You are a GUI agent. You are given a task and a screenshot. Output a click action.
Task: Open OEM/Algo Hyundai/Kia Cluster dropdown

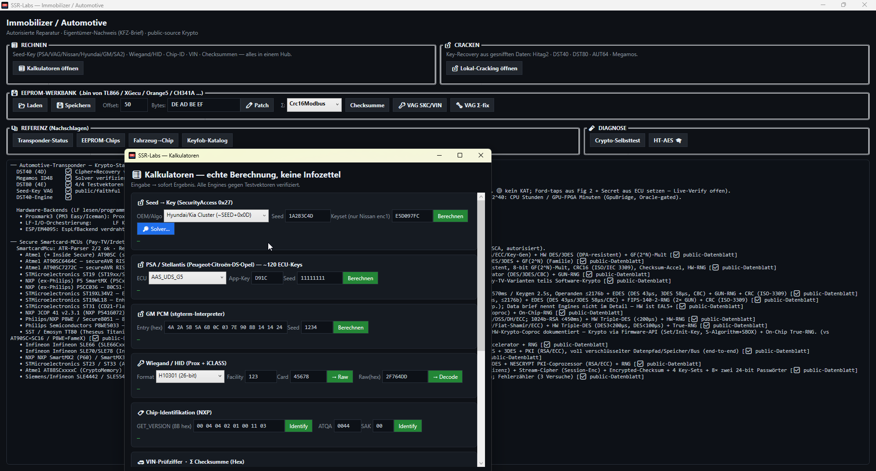click(x=216, y=215)
